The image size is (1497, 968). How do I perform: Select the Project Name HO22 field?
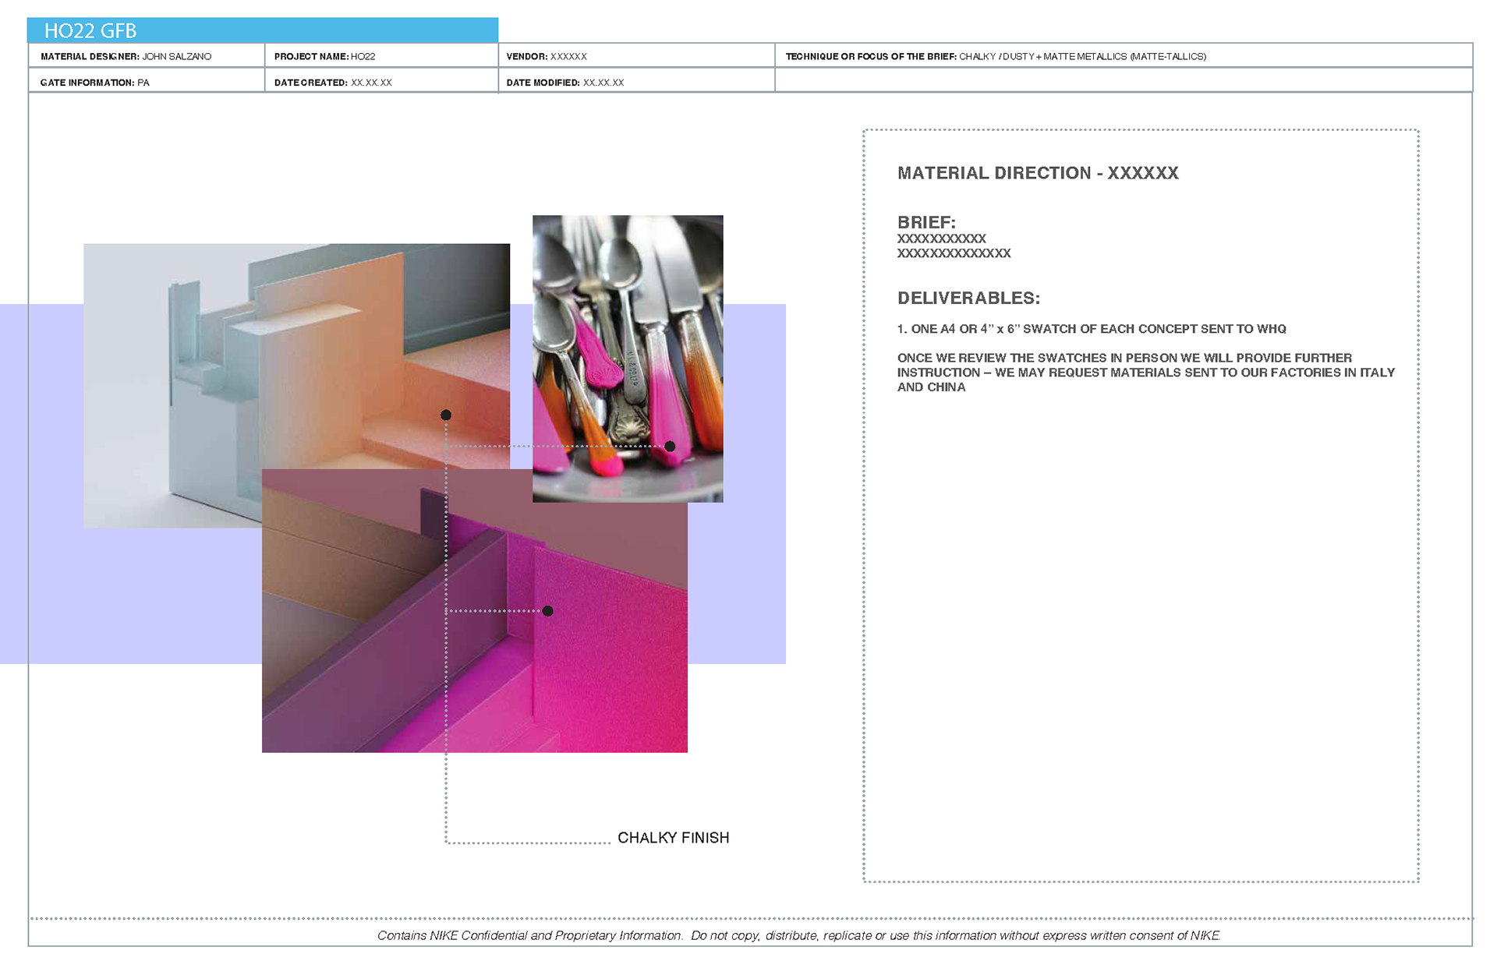point(325,56)
